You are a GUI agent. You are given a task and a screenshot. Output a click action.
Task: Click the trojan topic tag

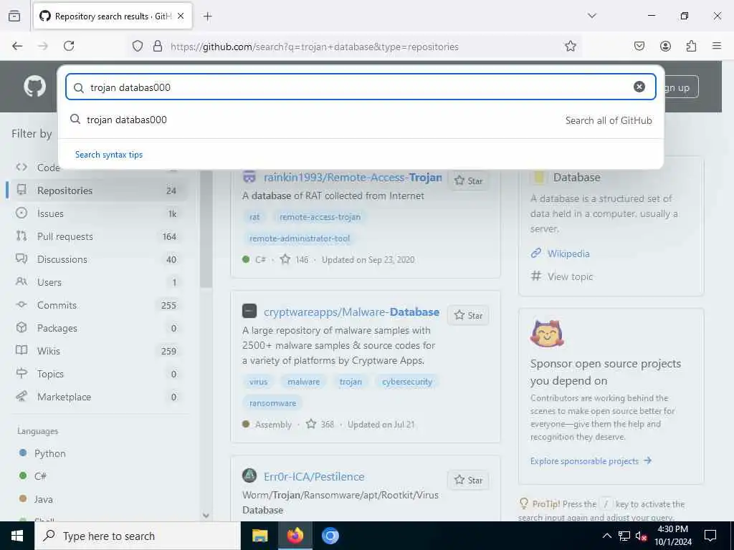351,381
